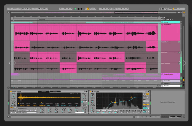
Task: Toggle the Follow button
Action: (15, 9)
